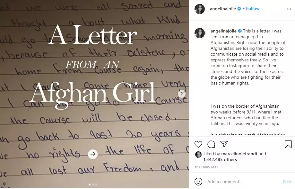Click the comment speech bubble icon
Viewport: 295px width, 189px height.
tap(211, 144)
